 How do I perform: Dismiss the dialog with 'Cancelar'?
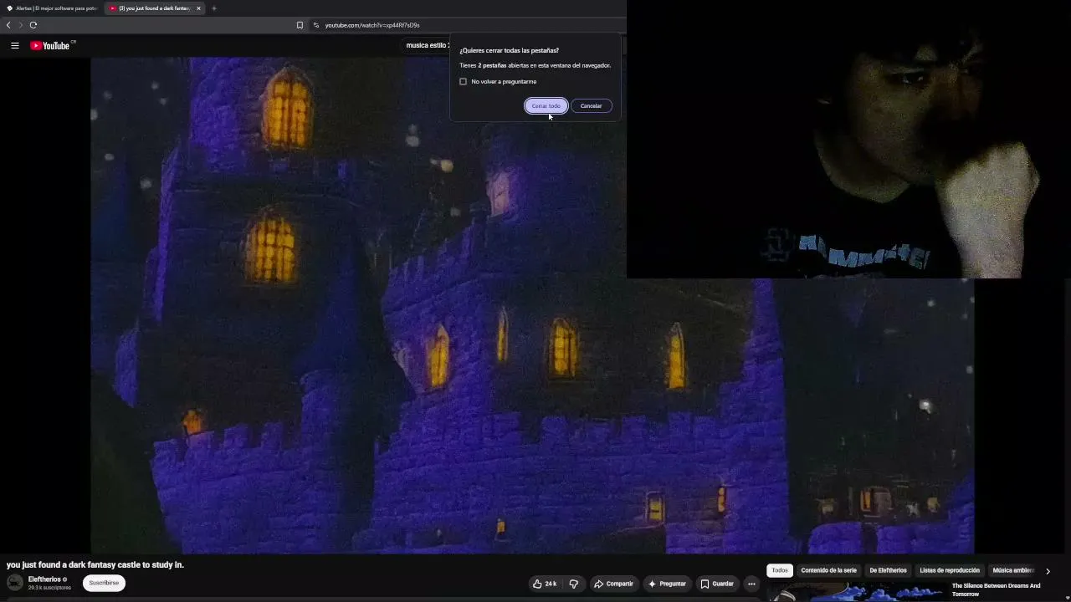[591, 105]
